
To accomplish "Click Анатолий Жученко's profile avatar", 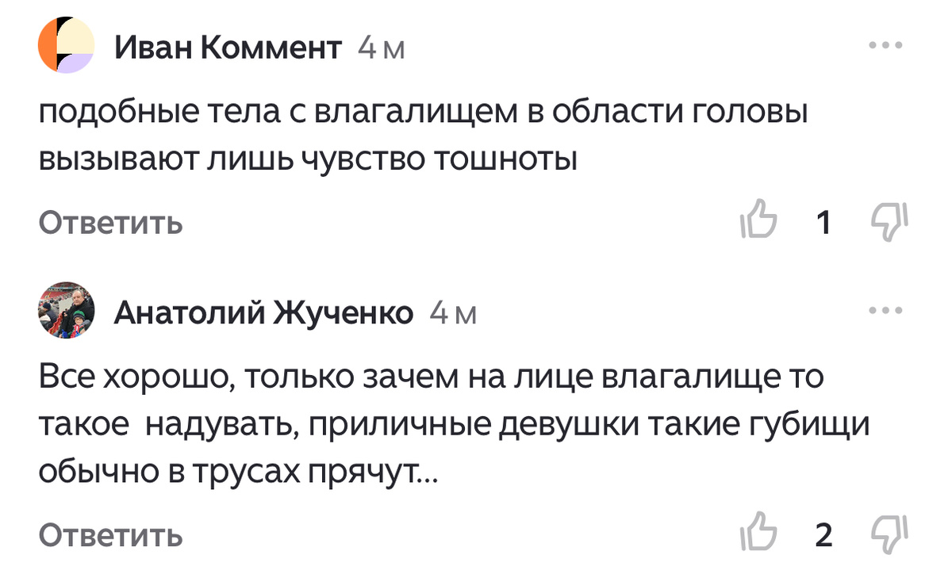I will tap(67, 312).
